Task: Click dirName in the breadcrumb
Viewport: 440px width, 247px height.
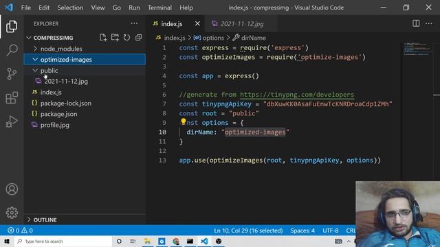Action: (x=249, y=38)
